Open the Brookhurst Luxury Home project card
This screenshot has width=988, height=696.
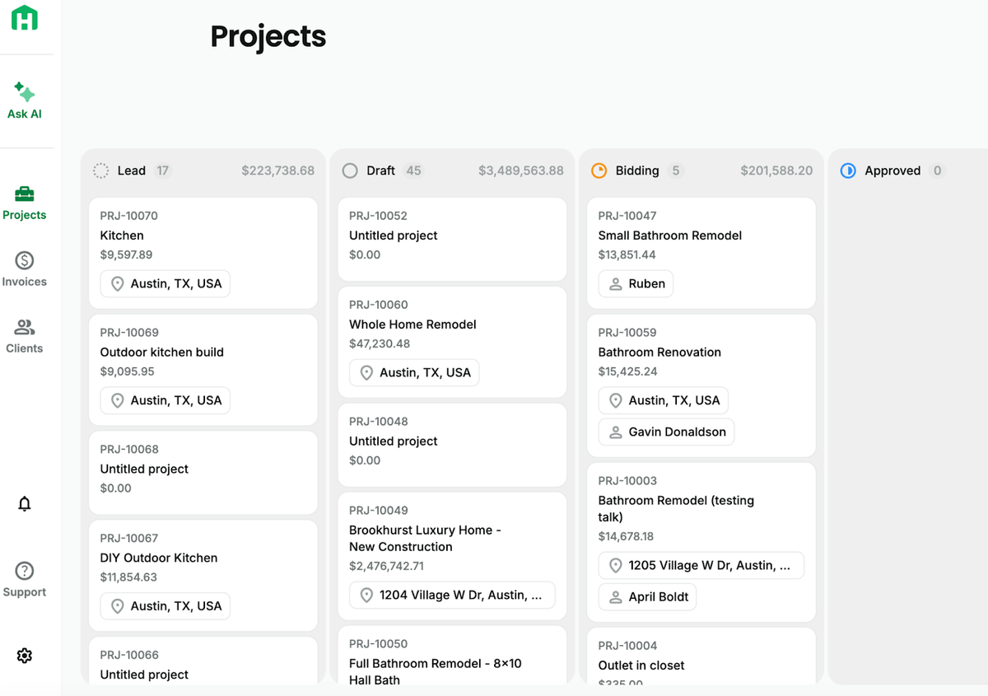(x=452, y=556)
